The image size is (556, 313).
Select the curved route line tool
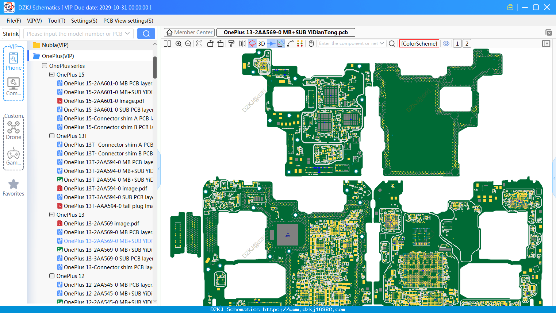click(290, 43)
